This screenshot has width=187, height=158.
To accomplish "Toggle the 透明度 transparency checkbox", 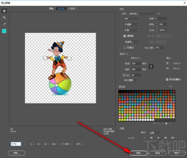I will 125,36.
